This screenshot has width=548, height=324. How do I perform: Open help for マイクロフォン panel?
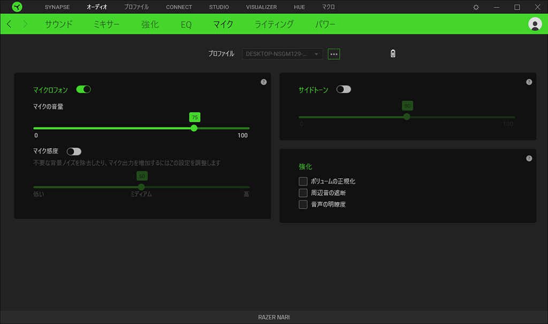click(264, 82)
